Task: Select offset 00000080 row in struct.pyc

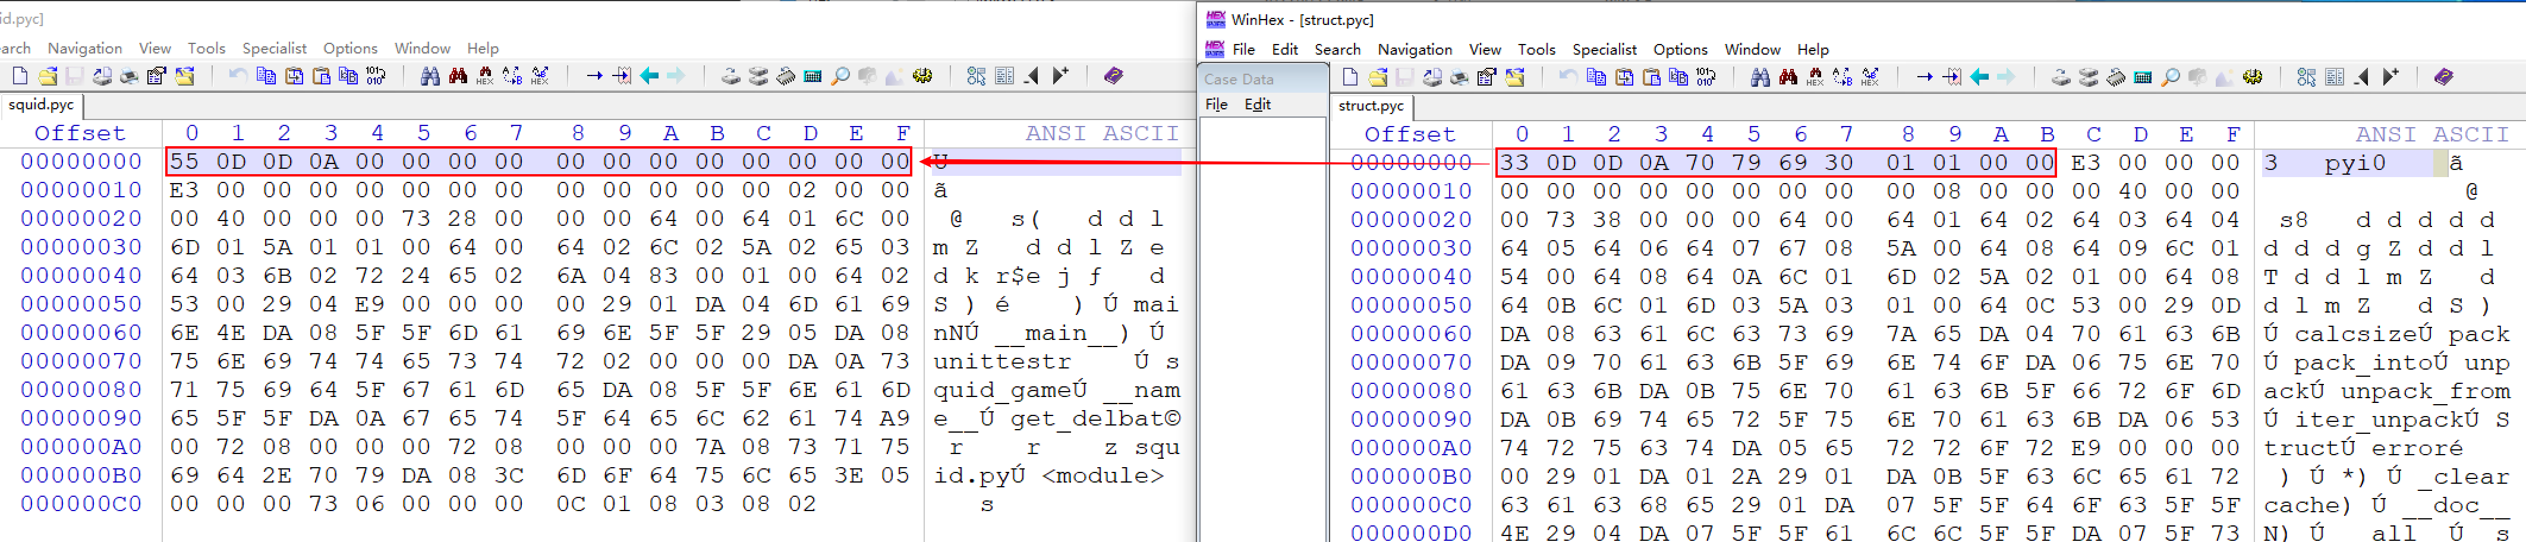Action: (1411, 390)
